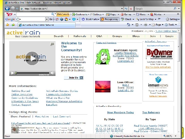Click the Add to Favorites icon
This screenshot has height=139, width=185.
13,25
